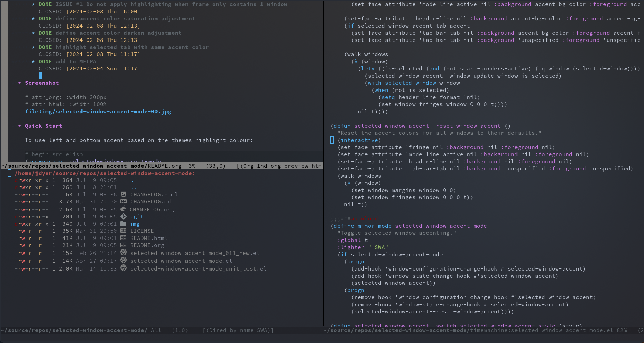Open the .git directory in Dired

(137, 217)
